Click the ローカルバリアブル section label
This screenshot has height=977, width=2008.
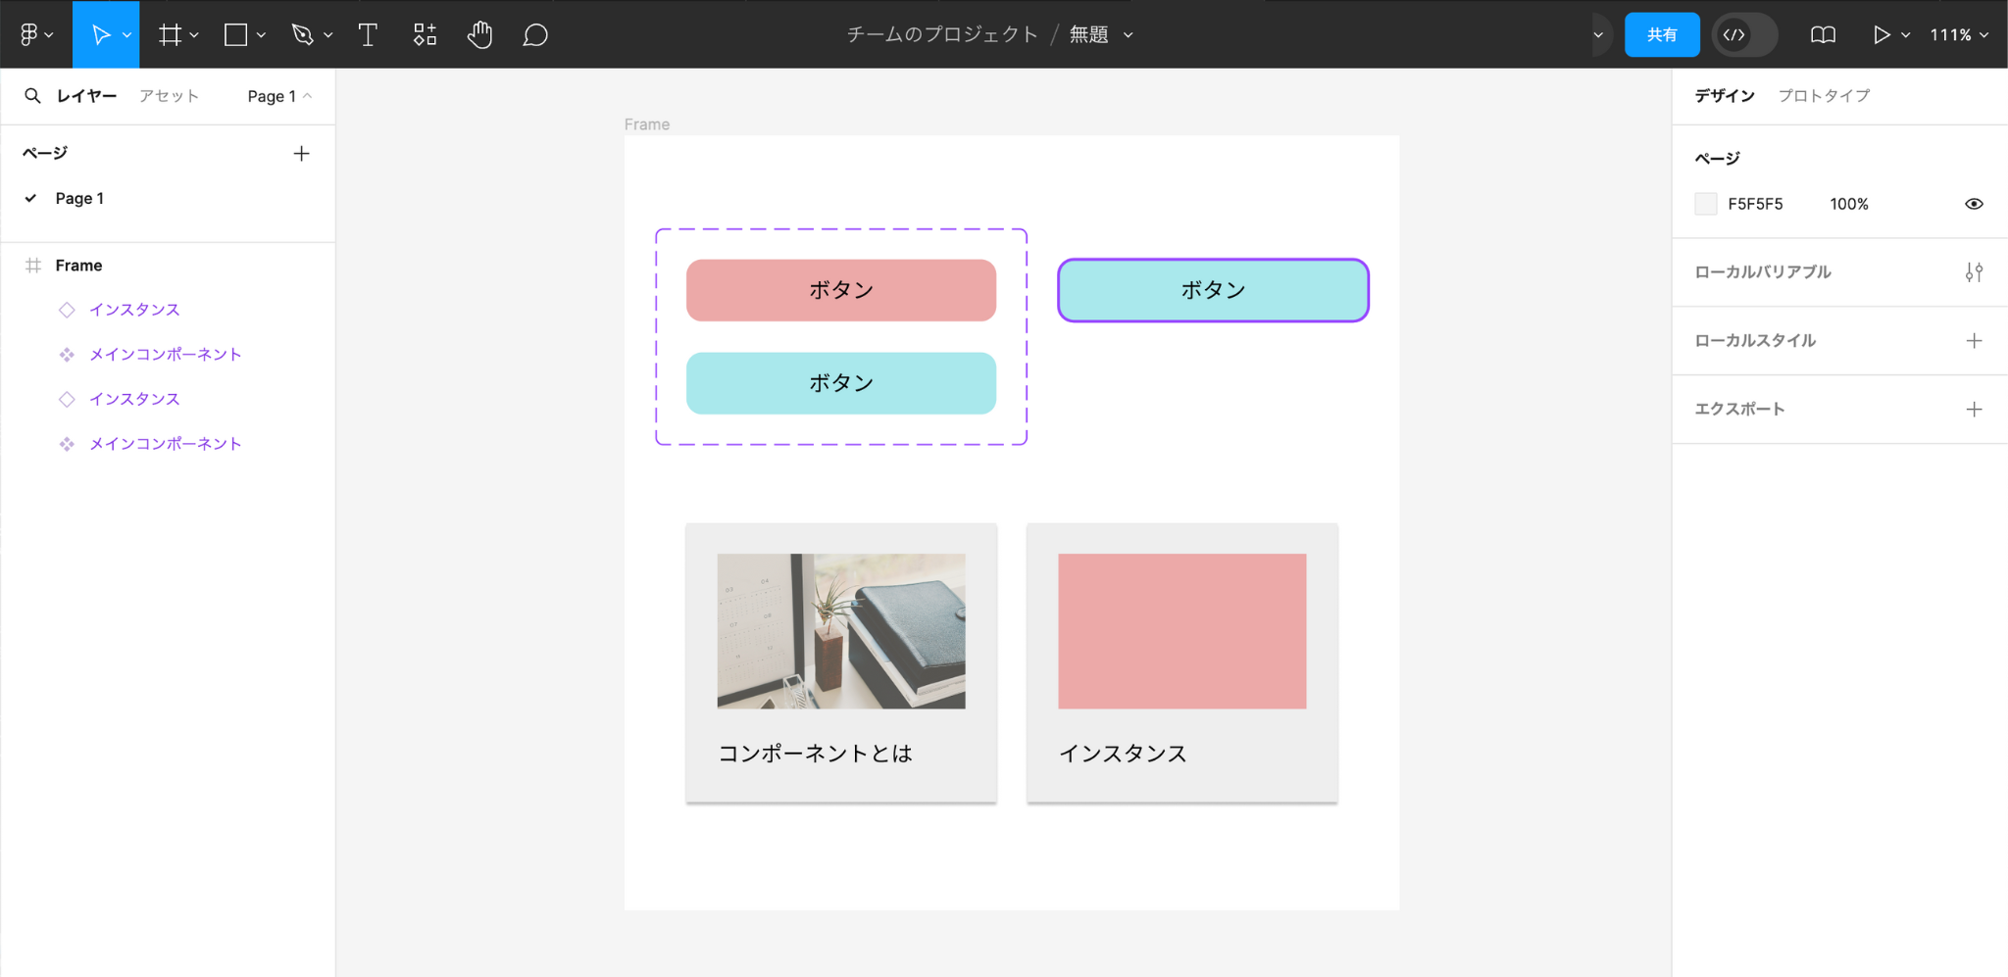1763,272
